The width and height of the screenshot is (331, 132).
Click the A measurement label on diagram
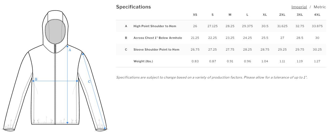(x=70, y=50)
